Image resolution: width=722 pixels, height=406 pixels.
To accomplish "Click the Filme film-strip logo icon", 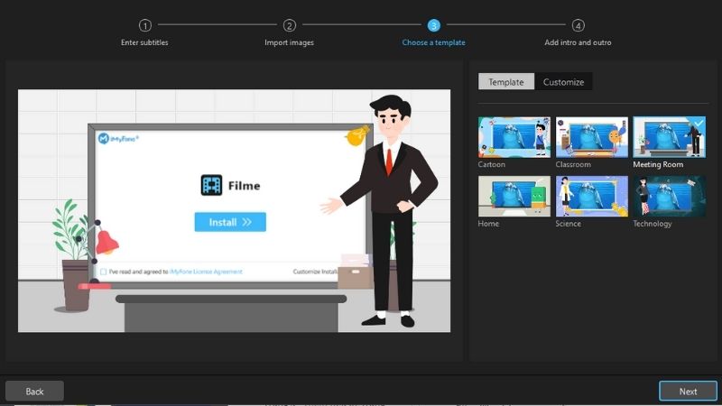I will [x=211, y=185].
